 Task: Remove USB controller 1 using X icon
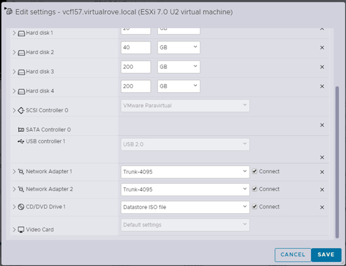[x=322, y=157]
